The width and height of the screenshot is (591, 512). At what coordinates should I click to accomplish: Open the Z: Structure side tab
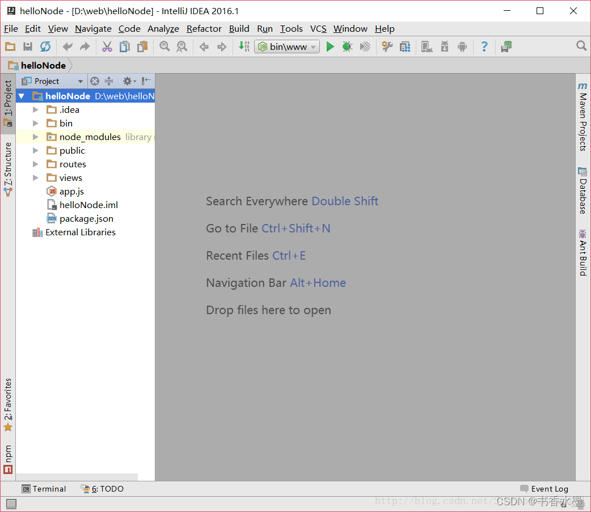(8, 170)
